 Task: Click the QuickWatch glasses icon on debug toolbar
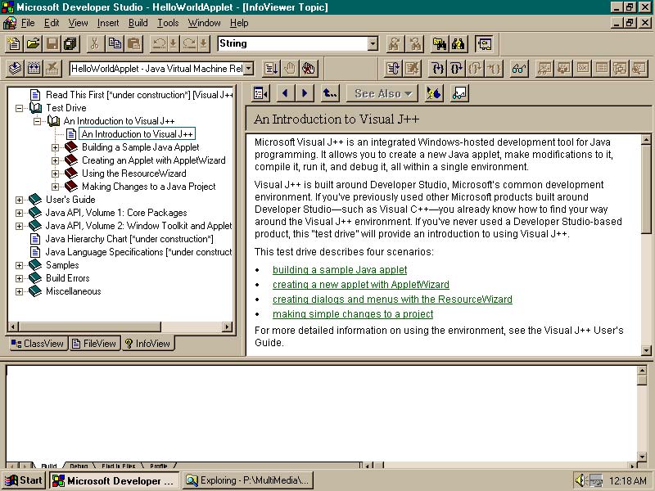click(519, 68)
